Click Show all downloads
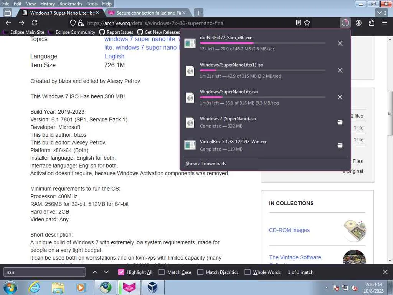The width and height of the screenshot is (393, 295). [x=206, y=164]
